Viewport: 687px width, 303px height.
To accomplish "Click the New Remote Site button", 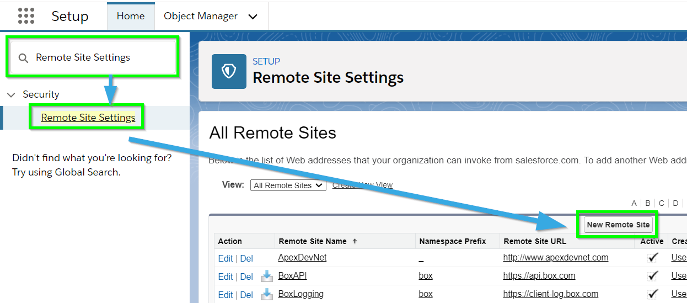I will (x=618, y=225).
